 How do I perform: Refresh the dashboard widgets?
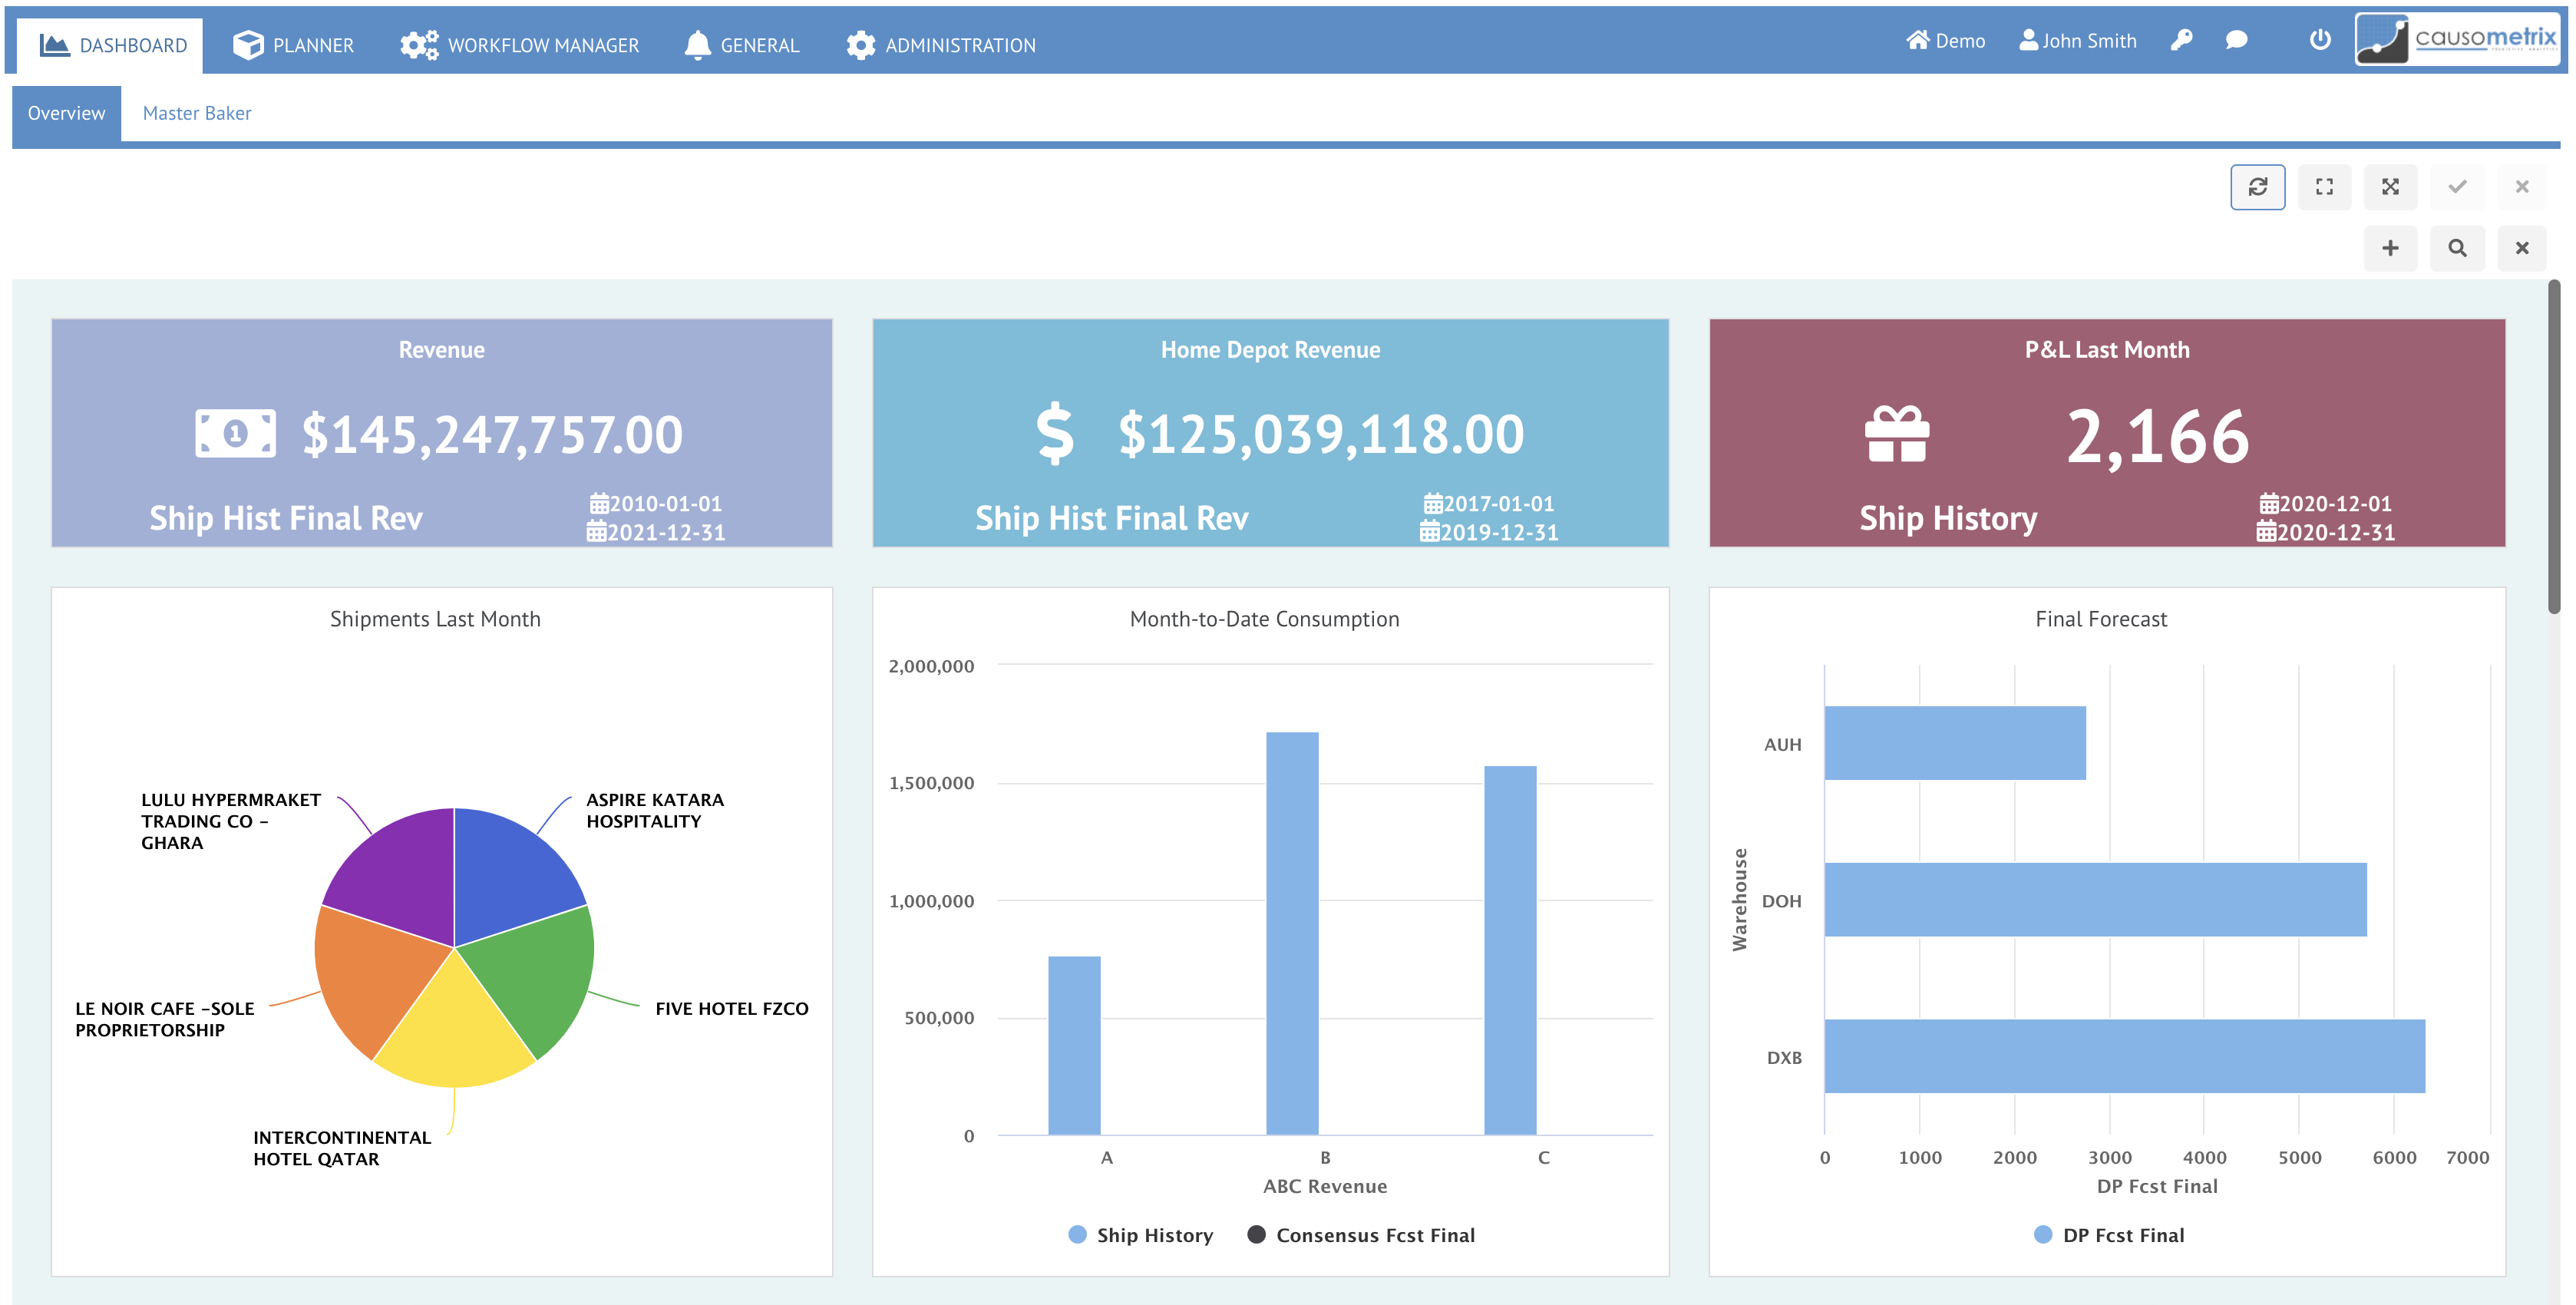pos(2258,186)
